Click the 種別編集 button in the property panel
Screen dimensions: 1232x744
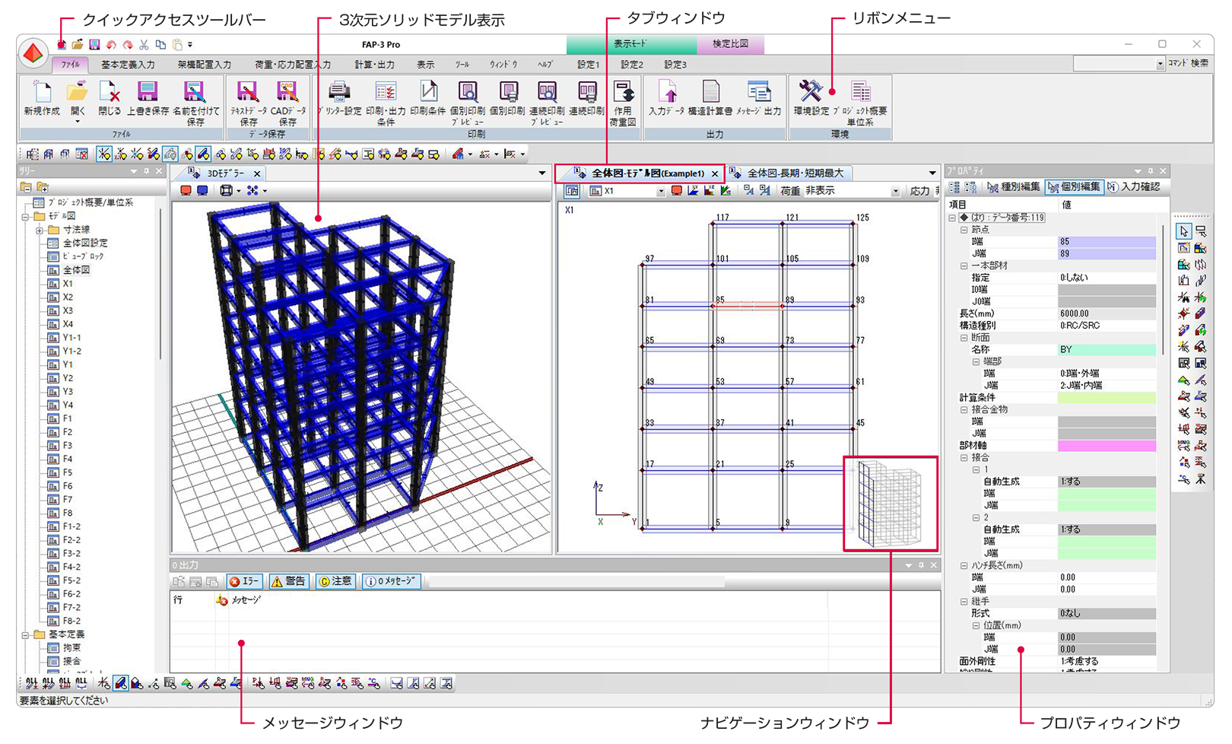click(1014, 187)
